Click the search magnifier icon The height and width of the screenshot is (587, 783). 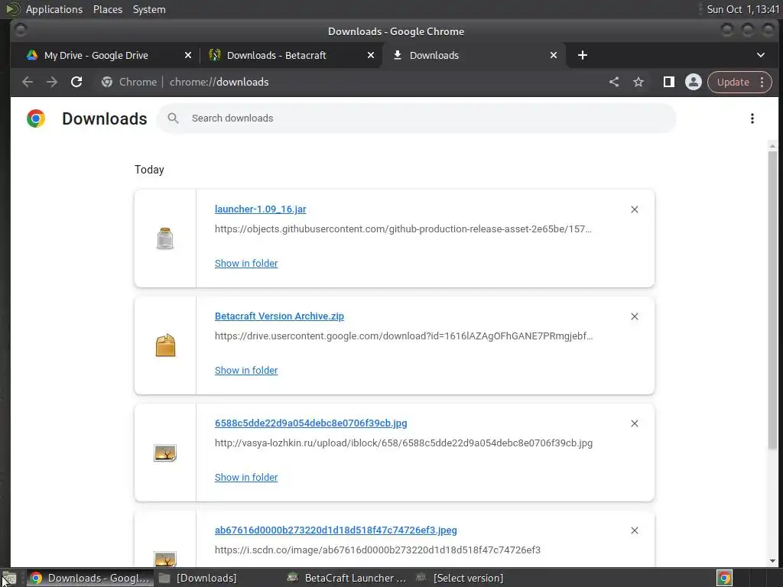point(173,118)
